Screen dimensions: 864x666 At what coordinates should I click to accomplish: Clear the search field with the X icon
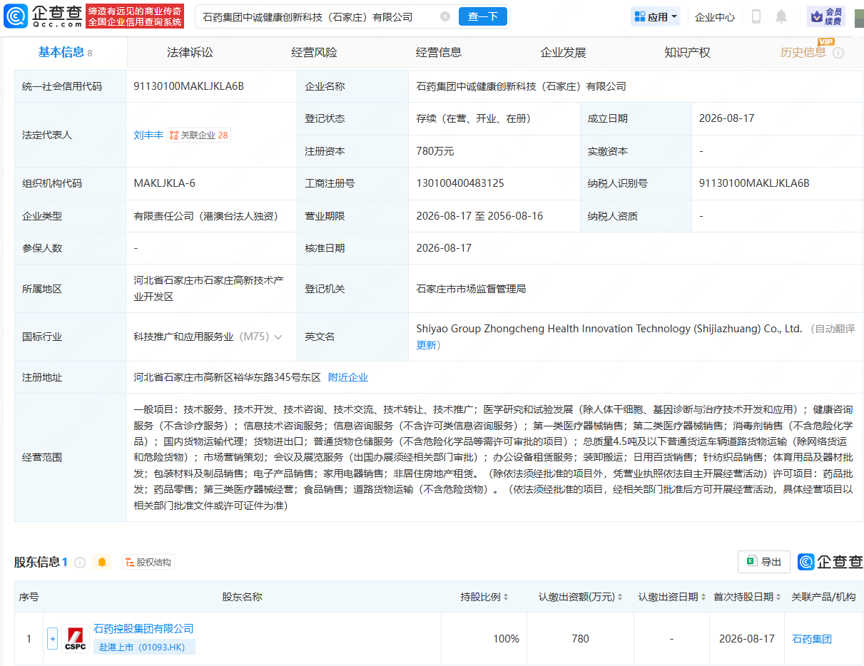pos(445,16)
